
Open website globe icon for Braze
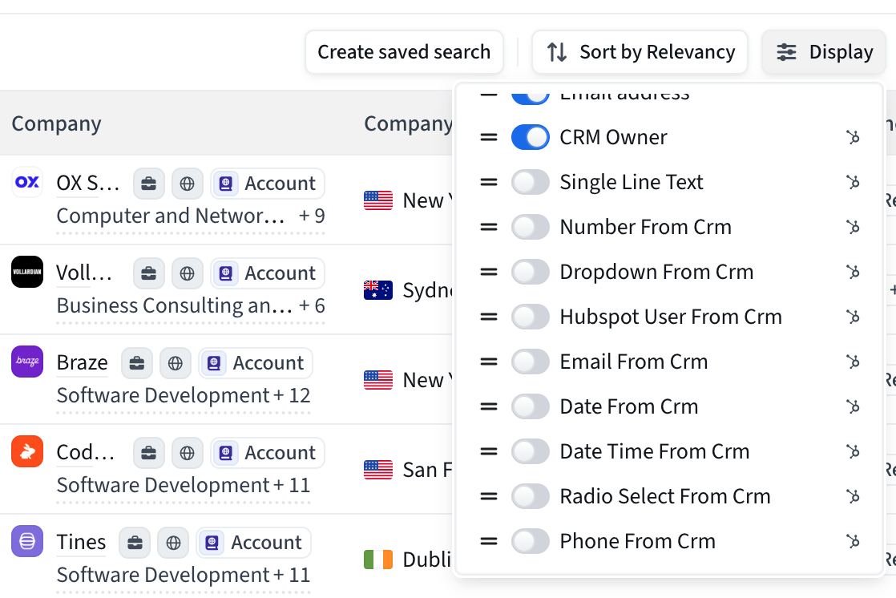tap(176, 363)
